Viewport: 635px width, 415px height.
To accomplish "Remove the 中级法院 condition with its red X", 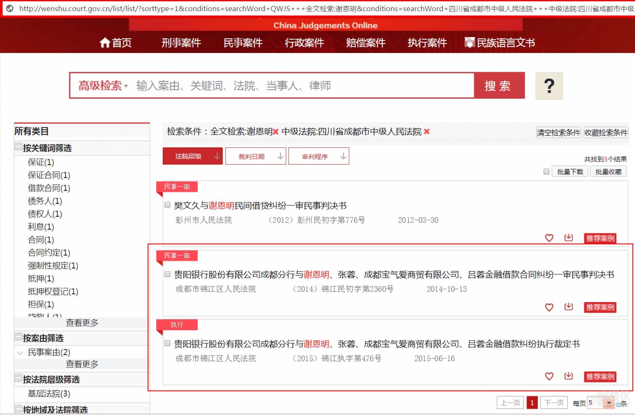I will (426, 131).
